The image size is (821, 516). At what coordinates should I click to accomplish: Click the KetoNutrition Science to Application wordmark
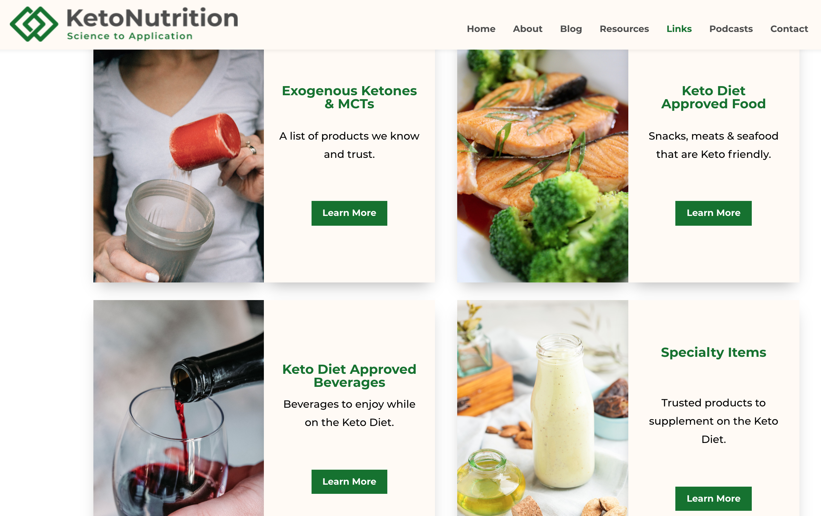[x=152, y=24]
